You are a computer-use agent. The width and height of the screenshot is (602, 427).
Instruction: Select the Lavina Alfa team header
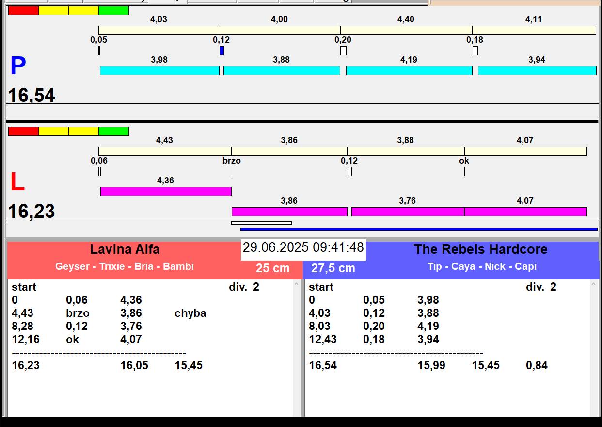click(x=125, y=249)
